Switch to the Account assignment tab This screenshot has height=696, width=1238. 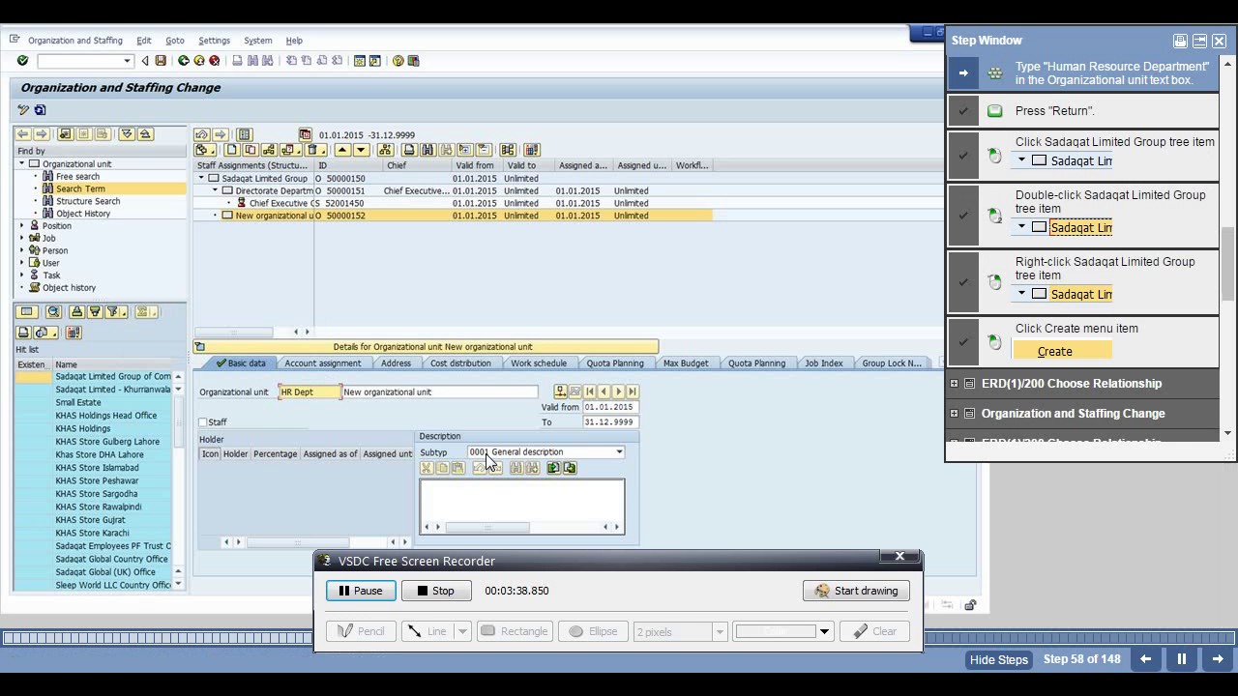click(323, 363)
